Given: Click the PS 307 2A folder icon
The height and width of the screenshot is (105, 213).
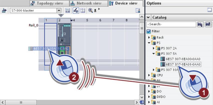Looking at the screenshot, I should (x=158, y=48).
